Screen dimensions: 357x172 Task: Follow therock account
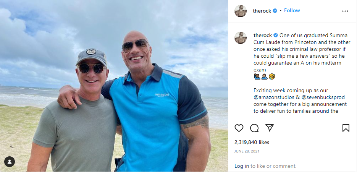(292, 11)
